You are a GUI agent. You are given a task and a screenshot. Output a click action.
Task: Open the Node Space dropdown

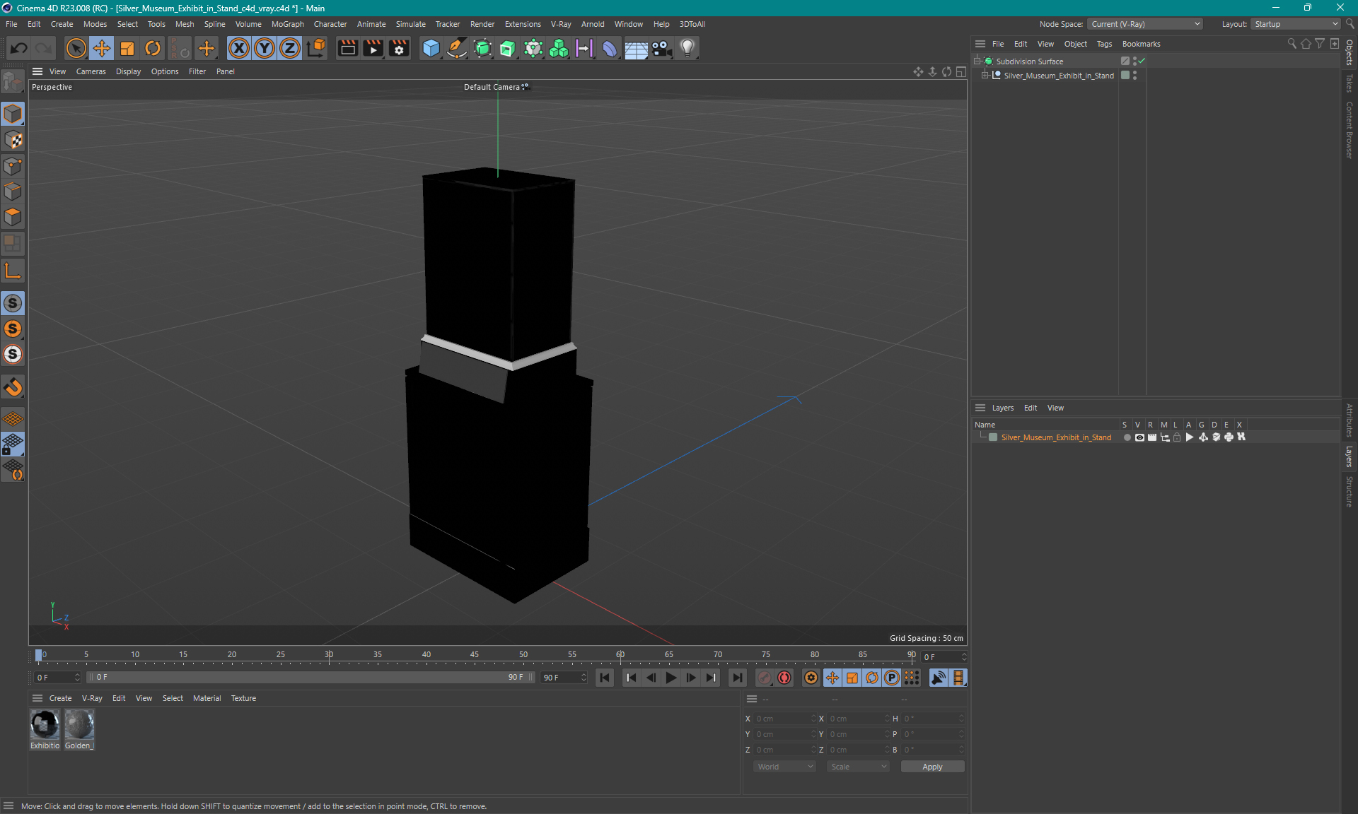(x=1144, y=24)
